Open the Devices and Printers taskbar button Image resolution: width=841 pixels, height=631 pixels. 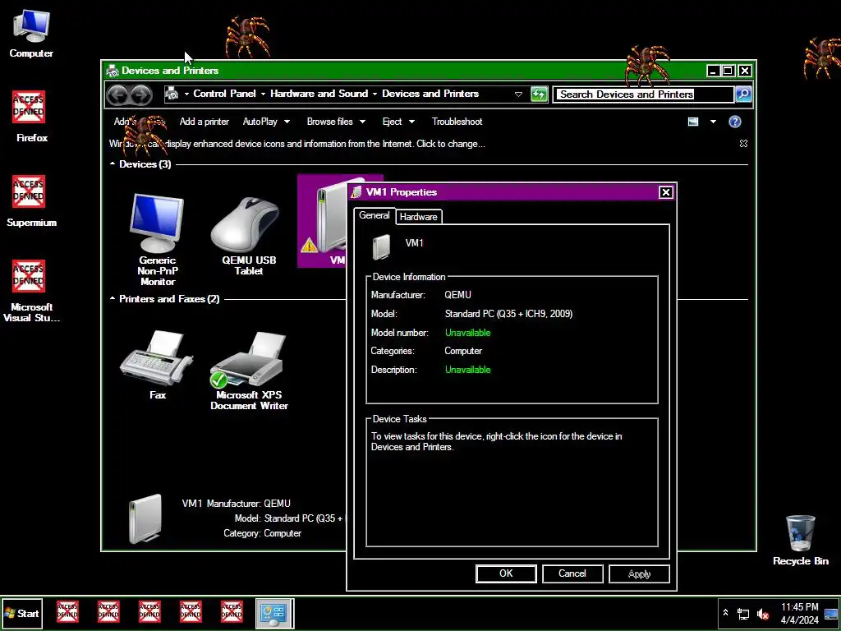[274, 613]
